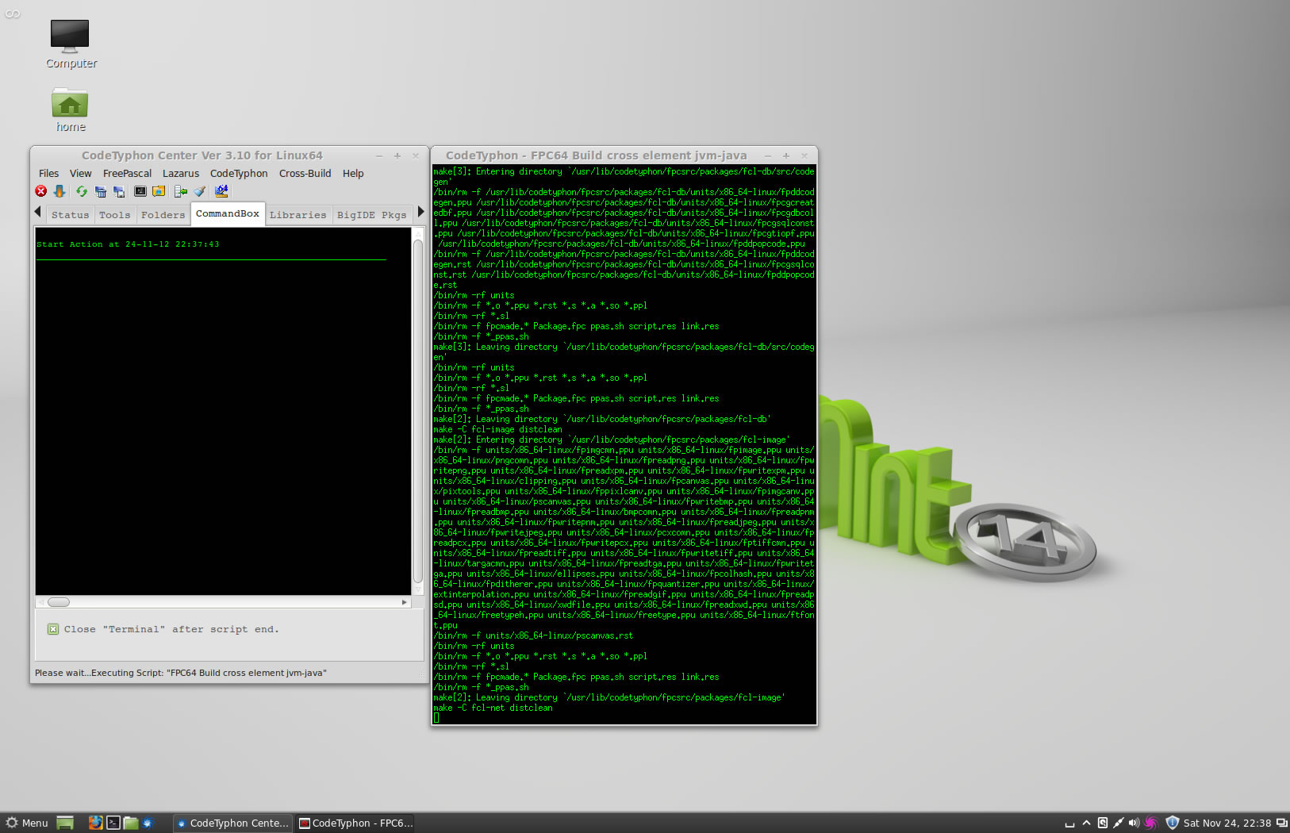Click the cleaning brush toolbar icon
Image resolution: width=1290 pixels, height=833 pixels.
pos(200,191)
